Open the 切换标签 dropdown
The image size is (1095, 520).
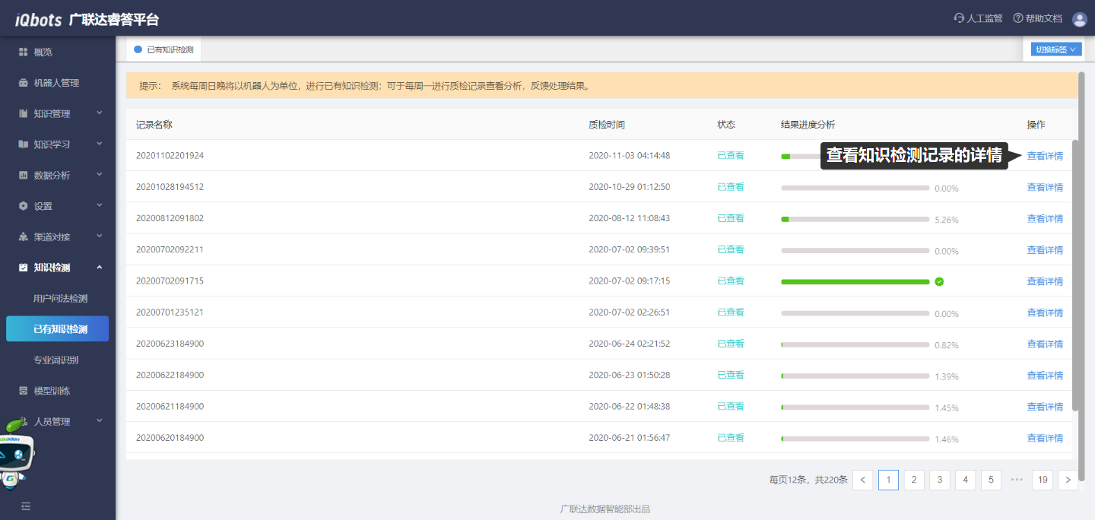1056,49
